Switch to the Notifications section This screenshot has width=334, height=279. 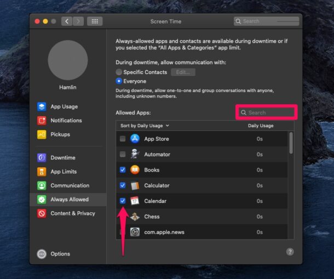[x=66, y=120]
